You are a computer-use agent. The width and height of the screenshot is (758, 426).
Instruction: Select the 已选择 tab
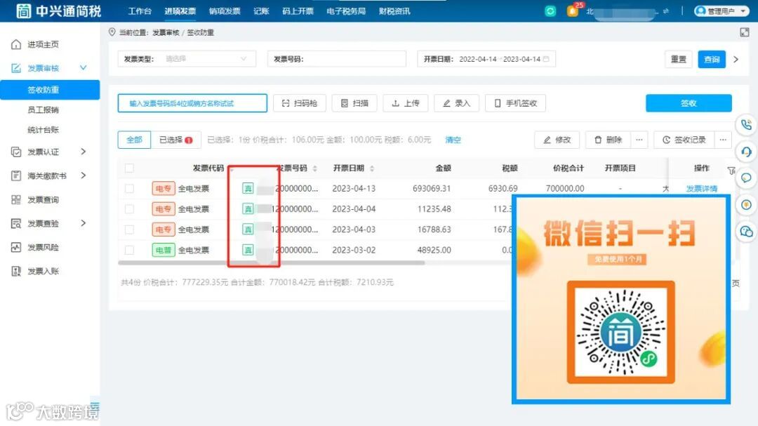pyautogui.click(x=176, y=140)
